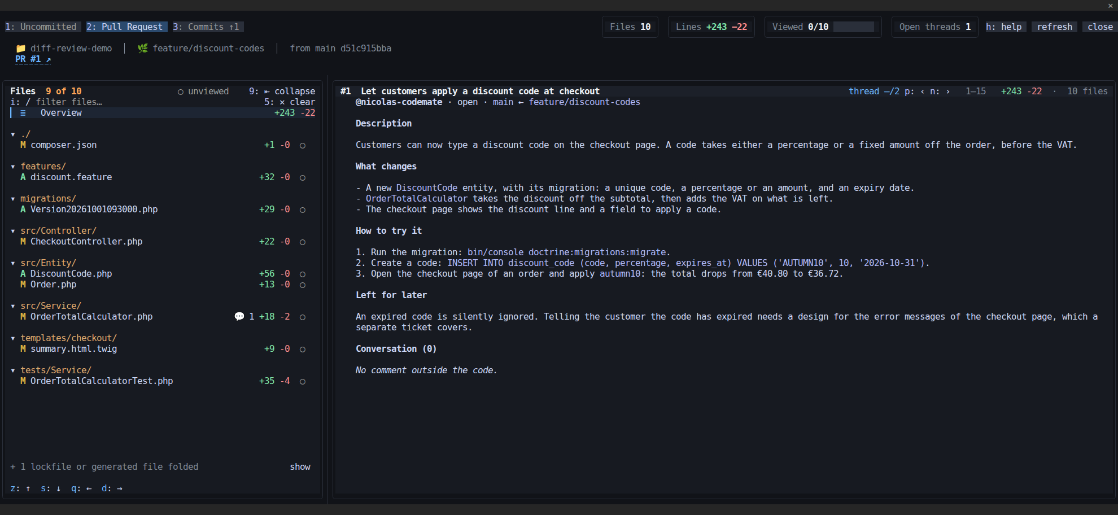
Task: Mark composer.json as viewed
Action: pos(303,146)
